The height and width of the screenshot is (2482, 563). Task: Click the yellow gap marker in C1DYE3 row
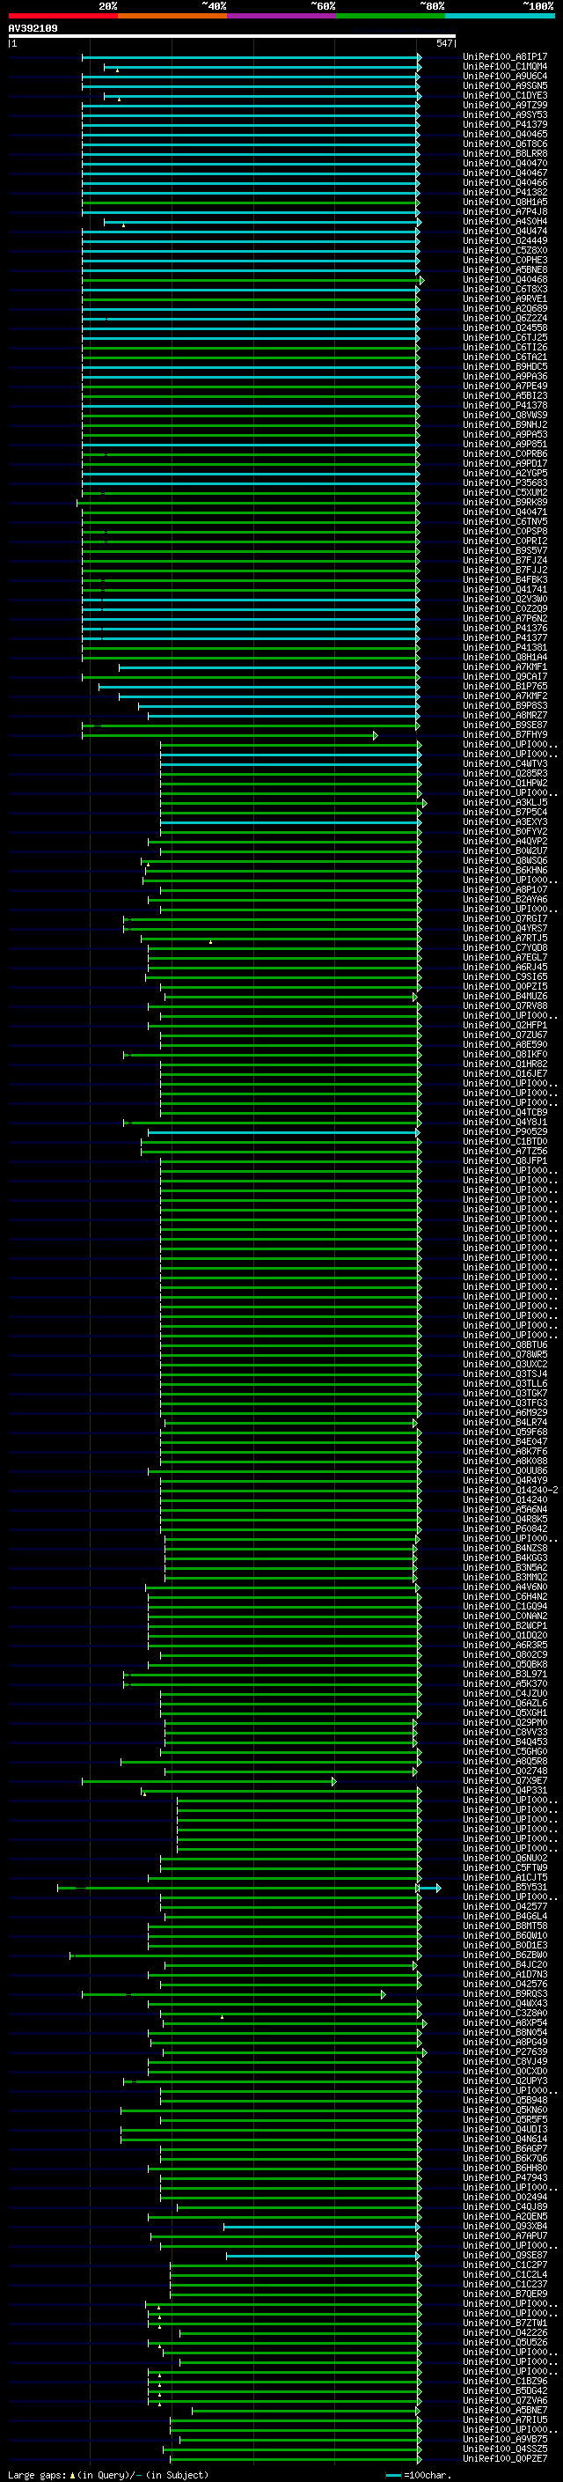pyautogui.click(x=120, y=99)
